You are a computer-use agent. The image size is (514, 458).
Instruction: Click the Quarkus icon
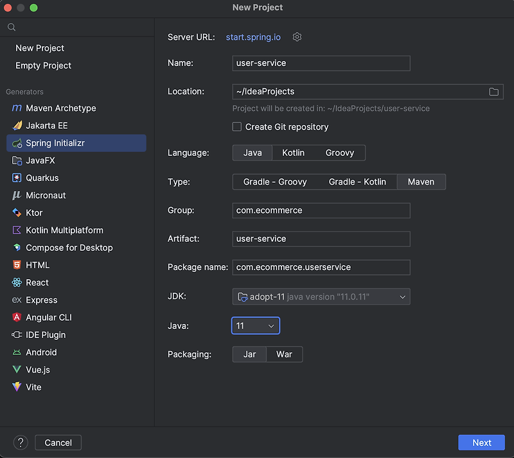(17, 178)
